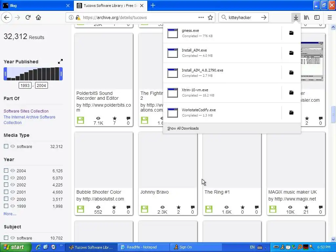Show hidden quick launch icons
Image resolution: width=336 pixels, height=252 pixels.
[61, 245]
